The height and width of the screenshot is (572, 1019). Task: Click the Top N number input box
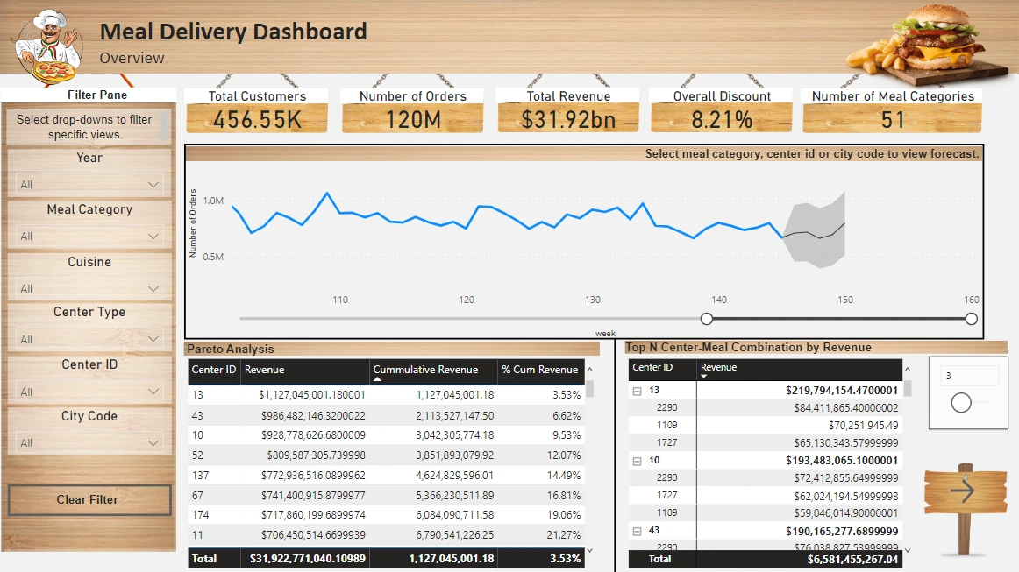pos(970,376)
